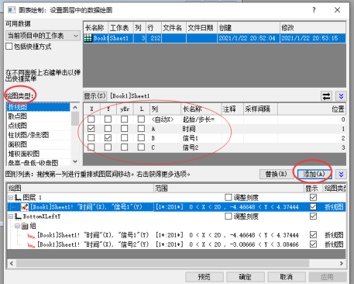
Task: Select 堆积面积图 plot type
Action: [x=39, y=154]
